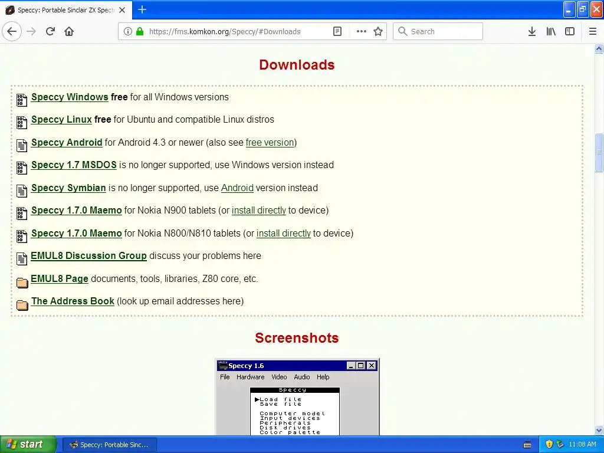The image size is (604, 453).
Task: Open the Speccy Android link
Action: pyautogui.click(x=67, y=143)
